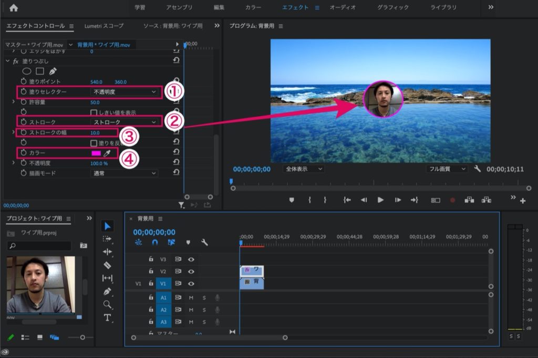Open timeline wrench display settings
This screenshot has height=358, width=538.
point(204,243)
